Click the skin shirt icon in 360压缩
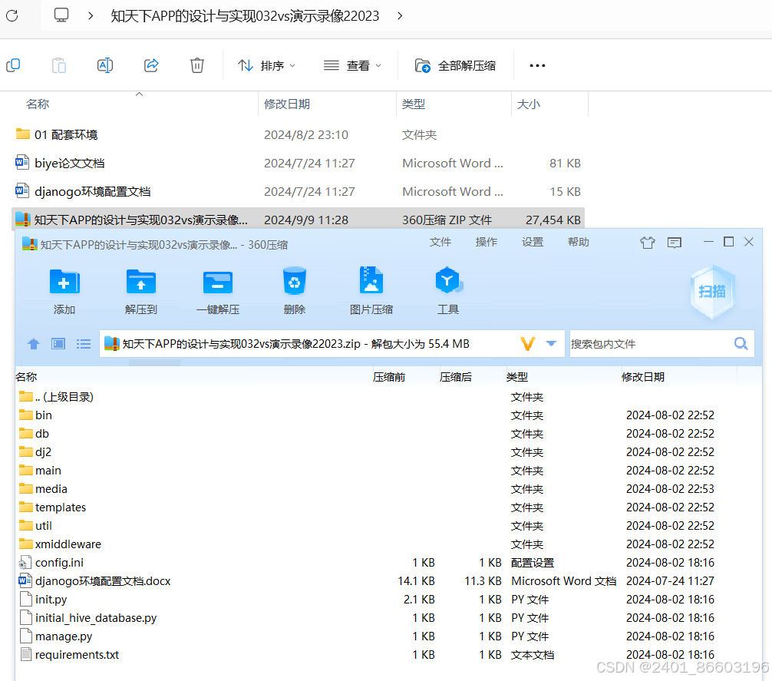 tap(648, 243)
